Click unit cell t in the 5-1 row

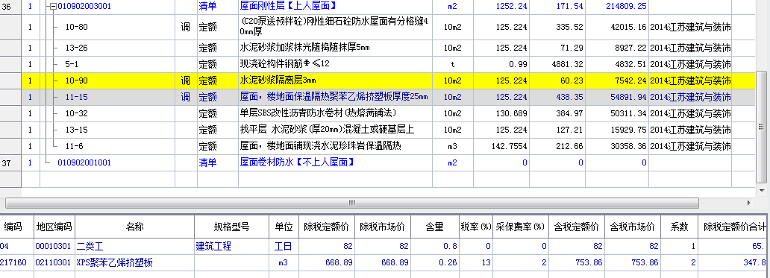click(x=452, y=64)
